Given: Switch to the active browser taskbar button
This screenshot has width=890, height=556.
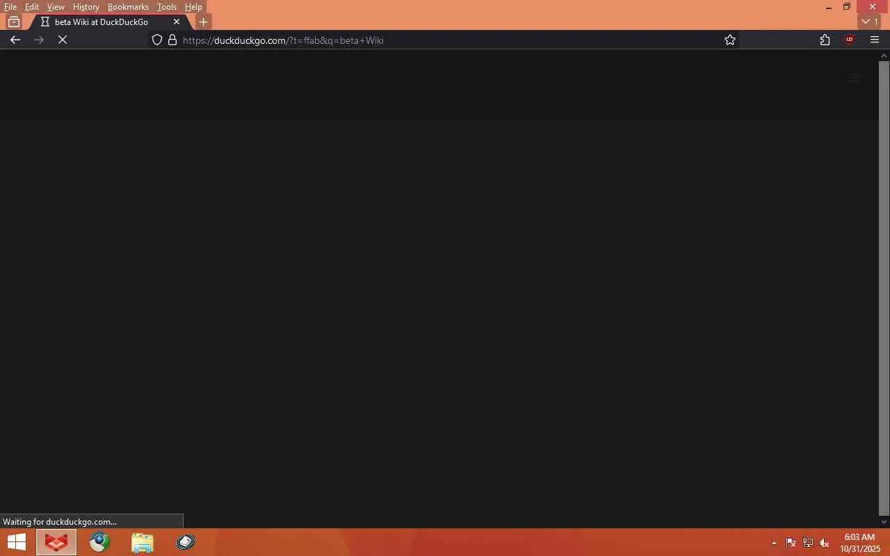Looking at the screenshot, I should [x=56, y=543].
